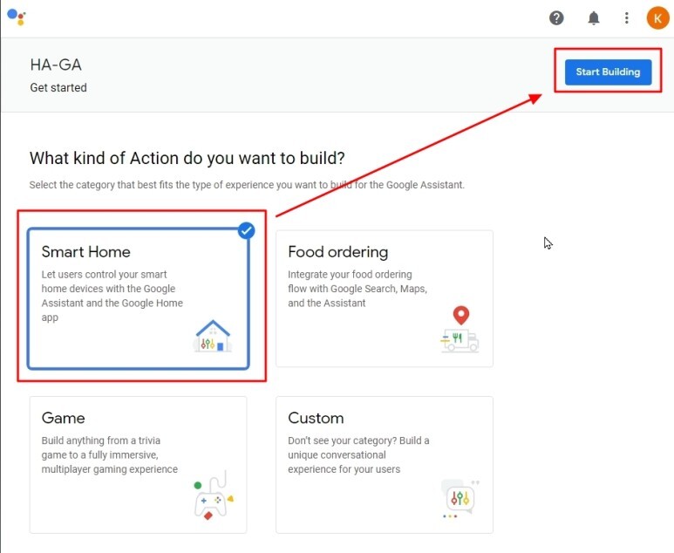The height and width of the screenshot is (553, 674).
Task: Open the three-dot more options menu
Action: (626, 18)
